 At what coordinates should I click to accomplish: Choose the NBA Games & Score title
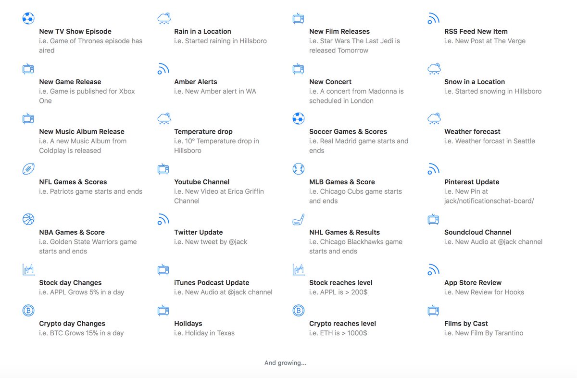(x=72, y=232)
